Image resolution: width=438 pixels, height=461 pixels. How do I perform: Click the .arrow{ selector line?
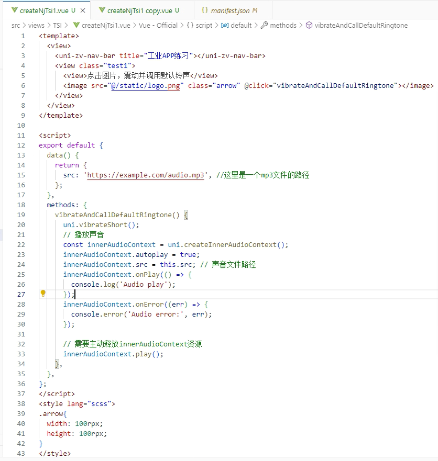click(x=53, y=414)
